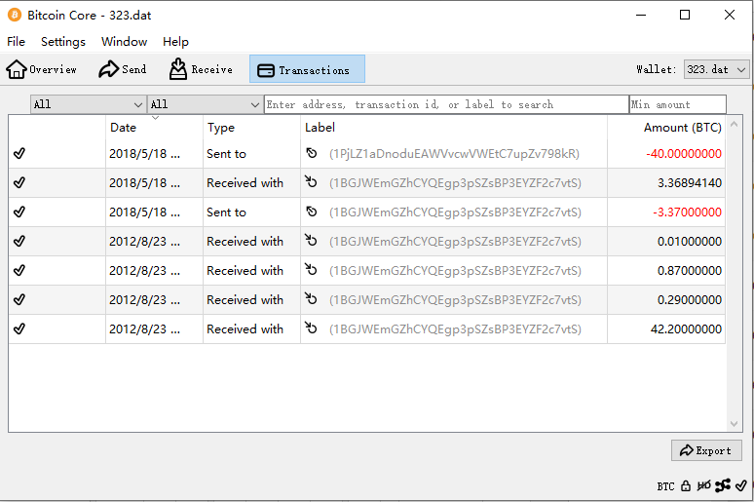Open the Help menu

[x=175, y=42]
